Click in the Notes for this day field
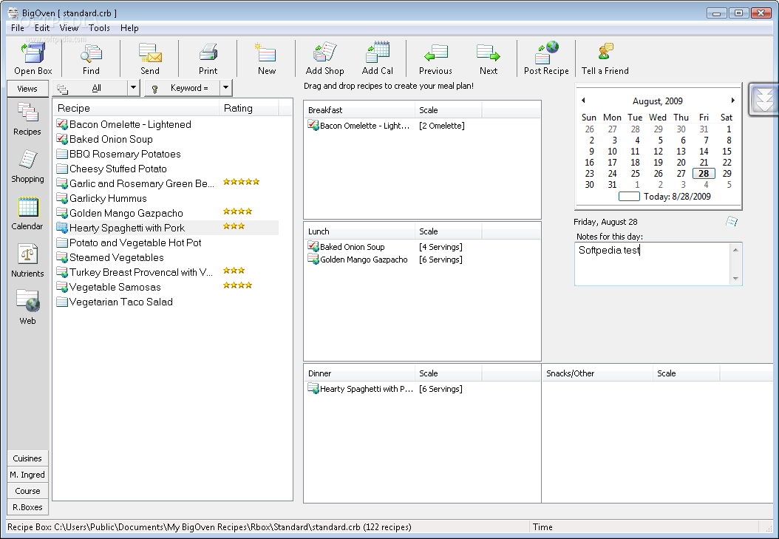 coord(652,264)
